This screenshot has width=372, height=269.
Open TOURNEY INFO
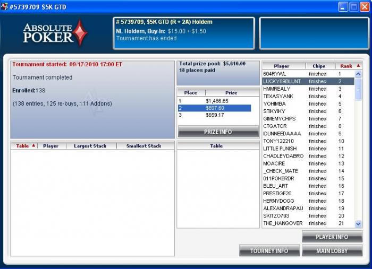pyautogui.click(x=269, y=250)
